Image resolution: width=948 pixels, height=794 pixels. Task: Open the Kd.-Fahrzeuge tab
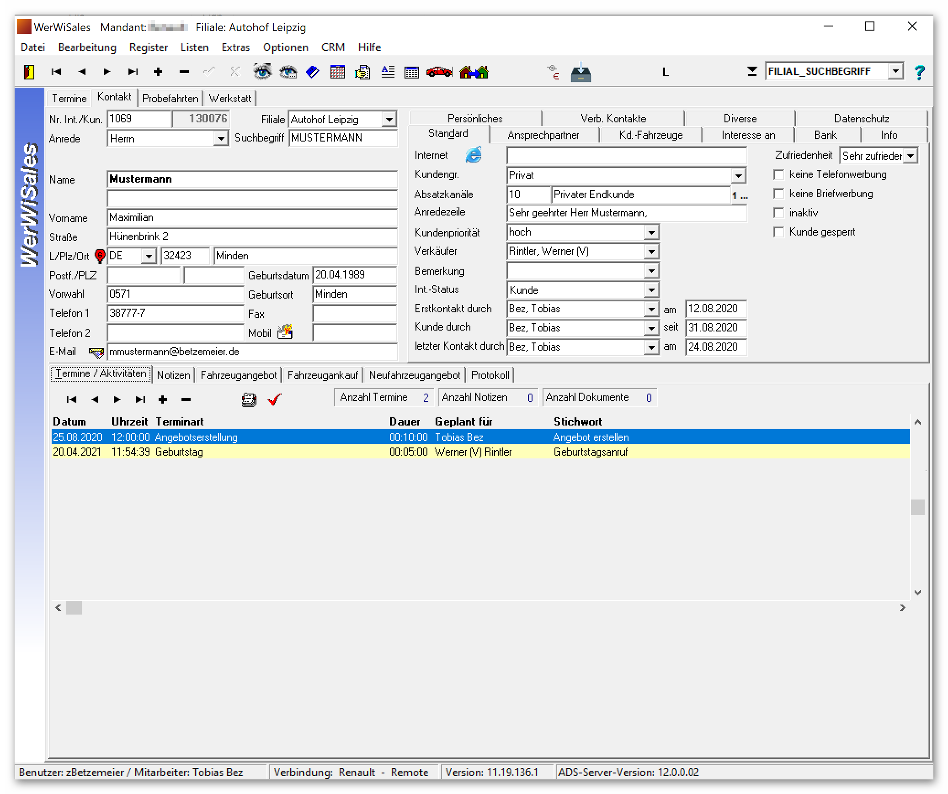point(651,135)
